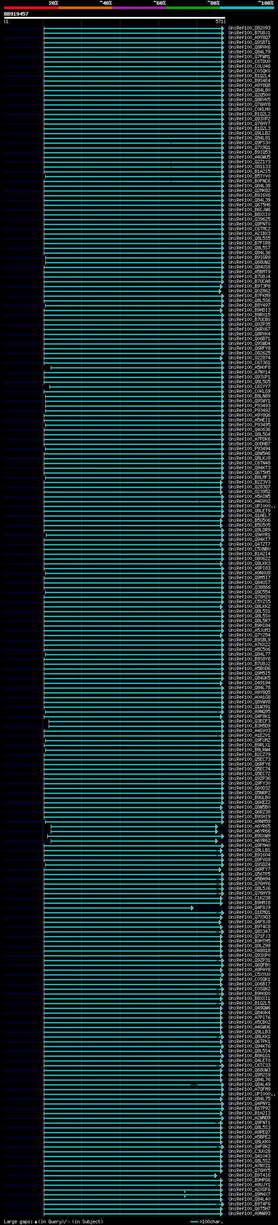Click the UniRef100_B9HI84 label

coord(249,625)
